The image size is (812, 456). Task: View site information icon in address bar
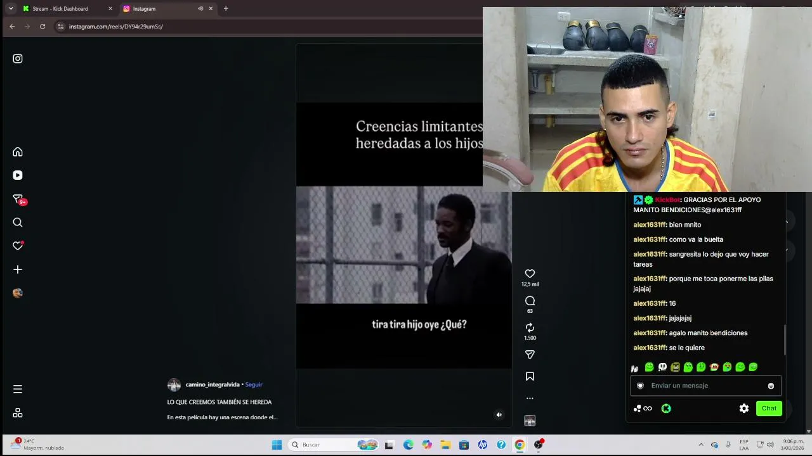(61, 27)
